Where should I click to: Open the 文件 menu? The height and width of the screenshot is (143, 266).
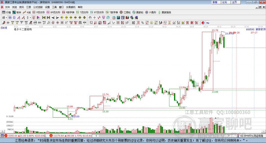(x=8, y=7)
